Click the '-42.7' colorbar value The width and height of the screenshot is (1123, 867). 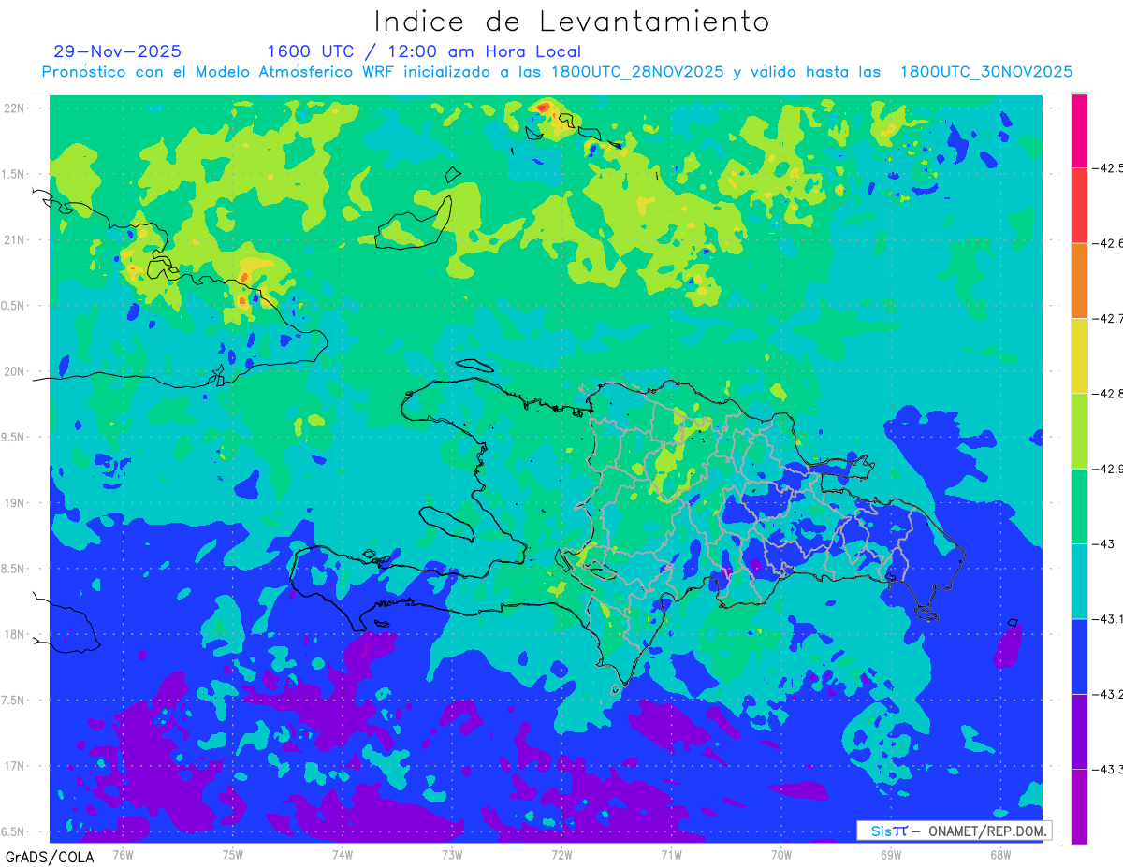pyautogui.click(x=1108, y=319)
